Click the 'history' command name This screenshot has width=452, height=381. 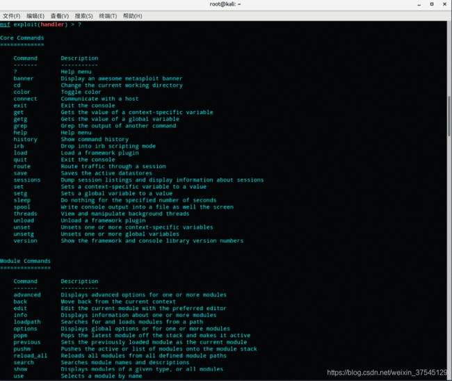25,139
